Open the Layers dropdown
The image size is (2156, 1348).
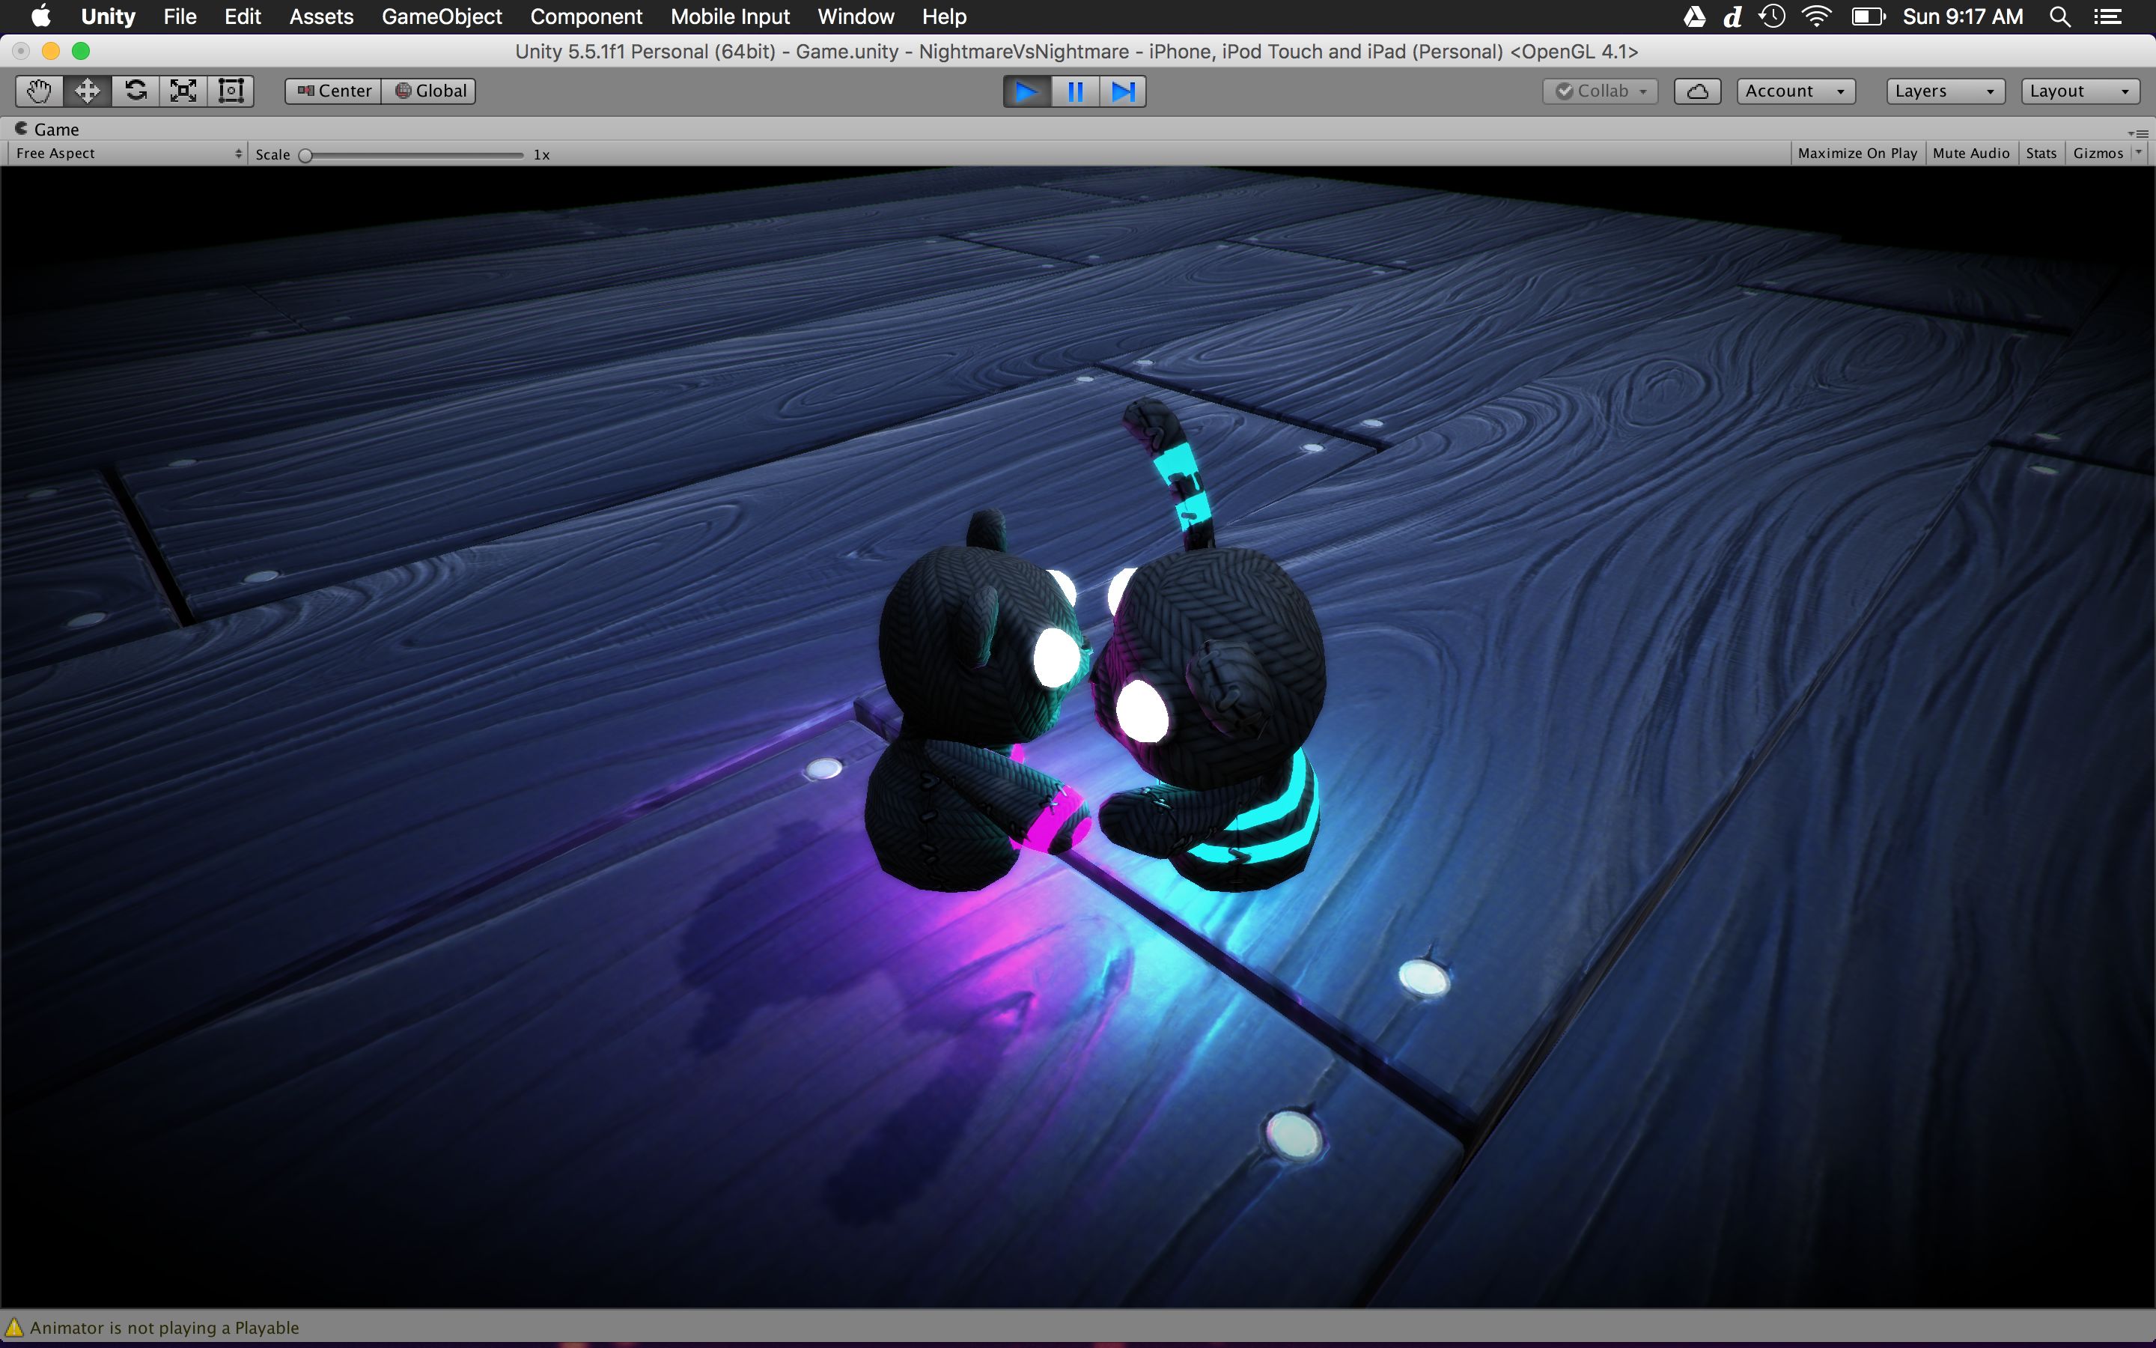(x=1944, y=91)
